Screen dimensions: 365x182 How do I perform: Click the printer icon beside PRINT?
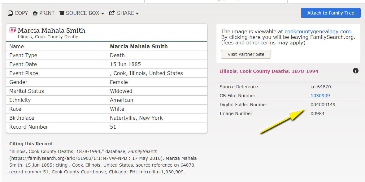(35, 13)
